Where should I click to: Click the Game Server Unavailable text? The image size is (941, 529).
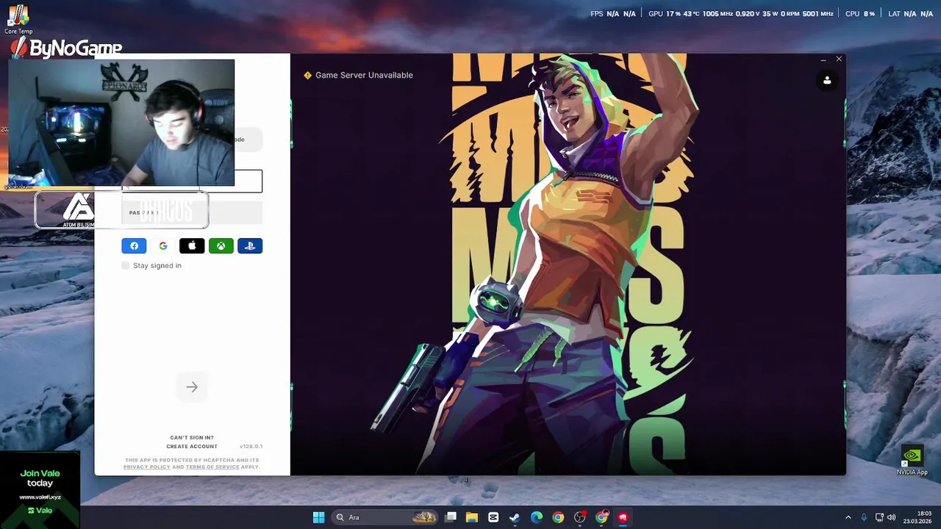pyautogui.click(x=364, y=75)
